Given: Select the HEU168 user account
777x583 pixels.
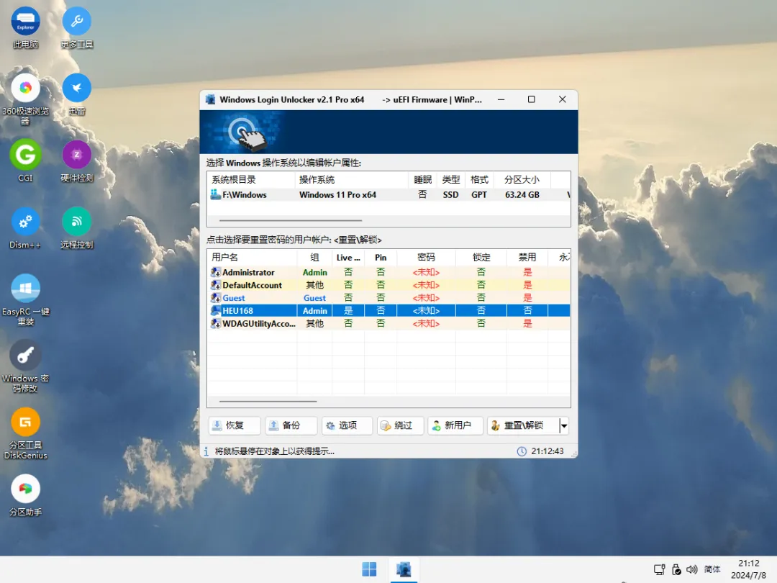Looking at the screenshot, I should tap(388, 311).
